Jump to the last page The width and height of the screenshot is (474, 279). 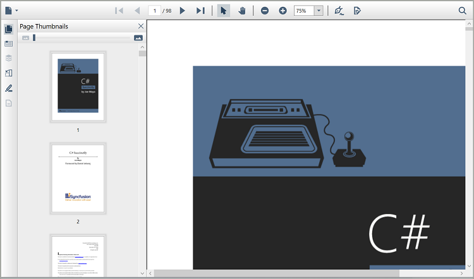(200, 11)
